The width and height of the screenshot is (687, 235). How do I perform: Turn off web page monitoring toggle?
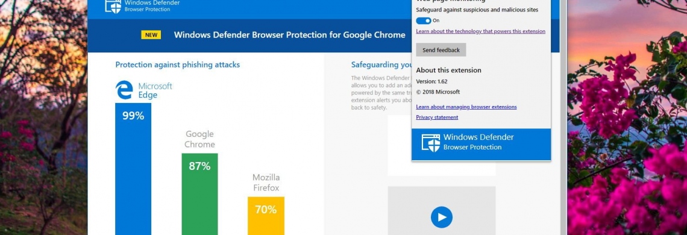424,20
